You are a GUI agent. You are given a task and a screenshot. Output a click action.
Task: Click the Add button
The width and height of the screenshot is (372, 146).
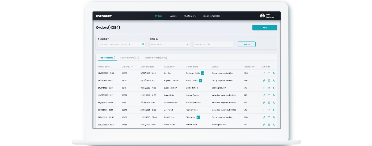[265, 28]
